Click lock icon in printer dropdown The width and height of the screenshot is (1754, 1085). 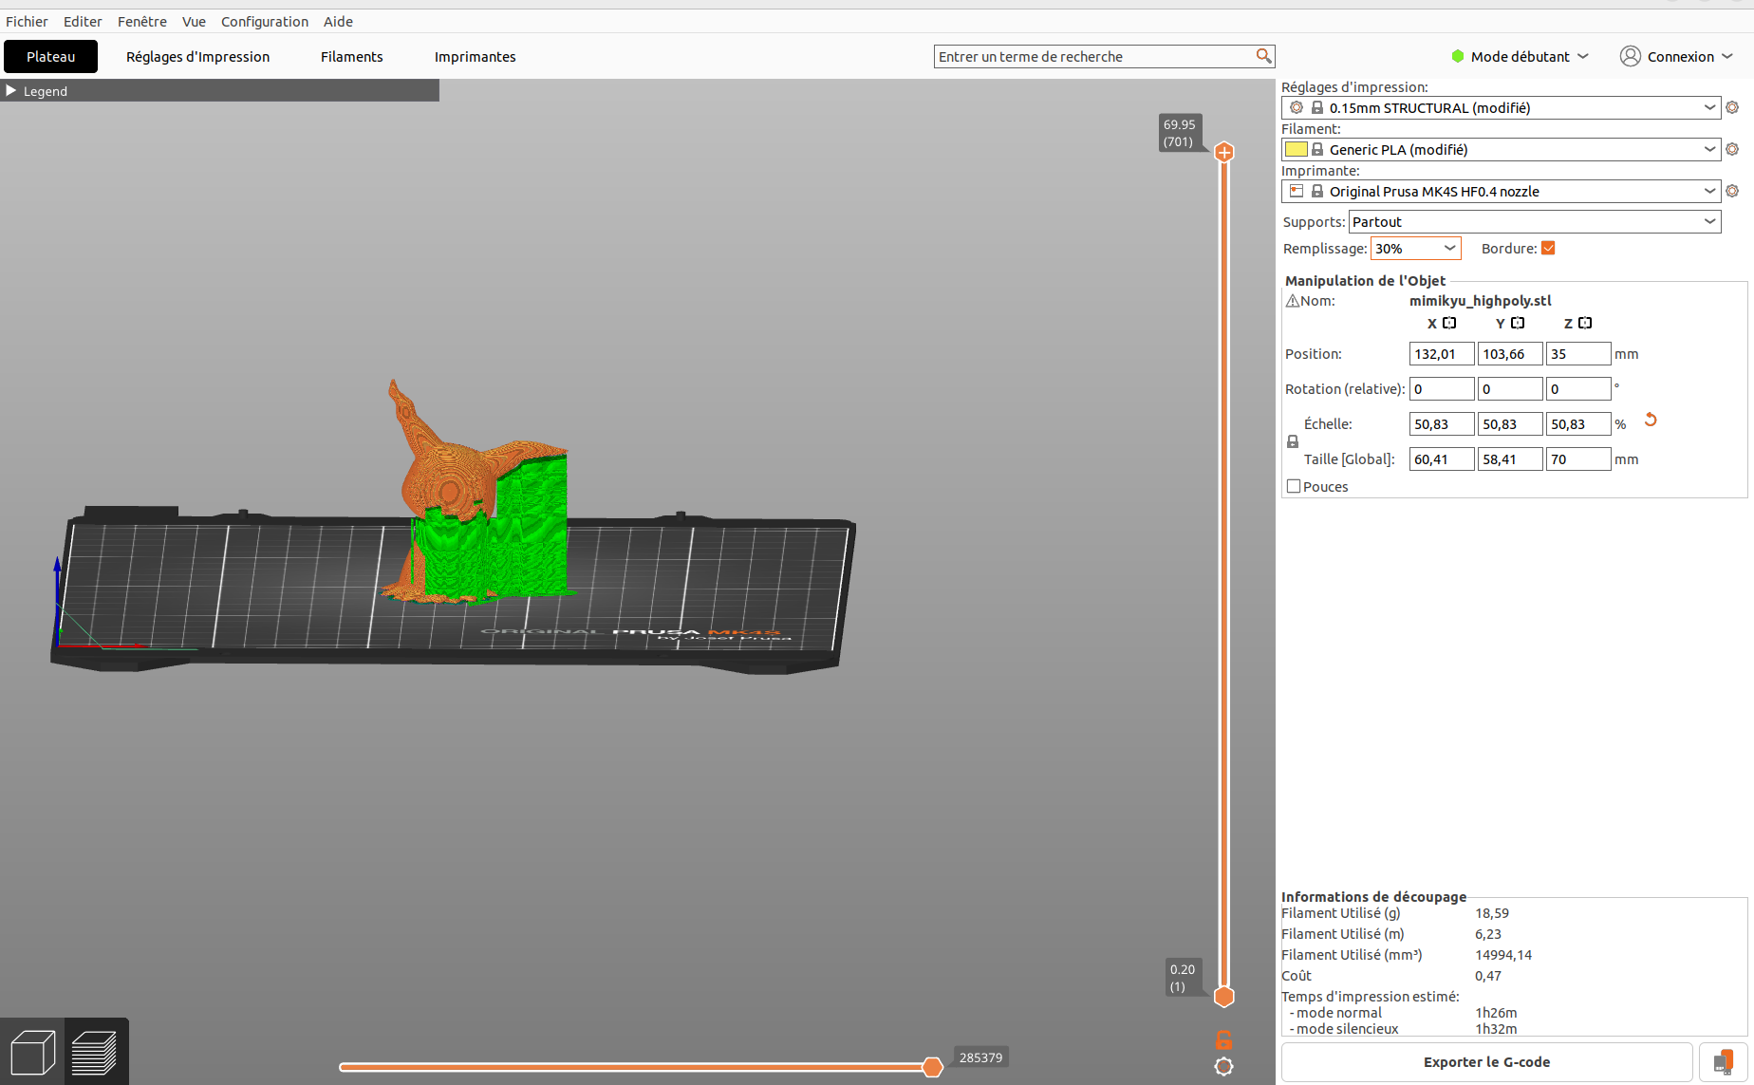tap(1317, 191)
